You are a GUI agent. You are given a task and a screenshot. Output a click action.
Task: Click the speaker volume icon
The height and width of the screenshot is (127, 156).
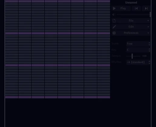(x=113, y=15)
